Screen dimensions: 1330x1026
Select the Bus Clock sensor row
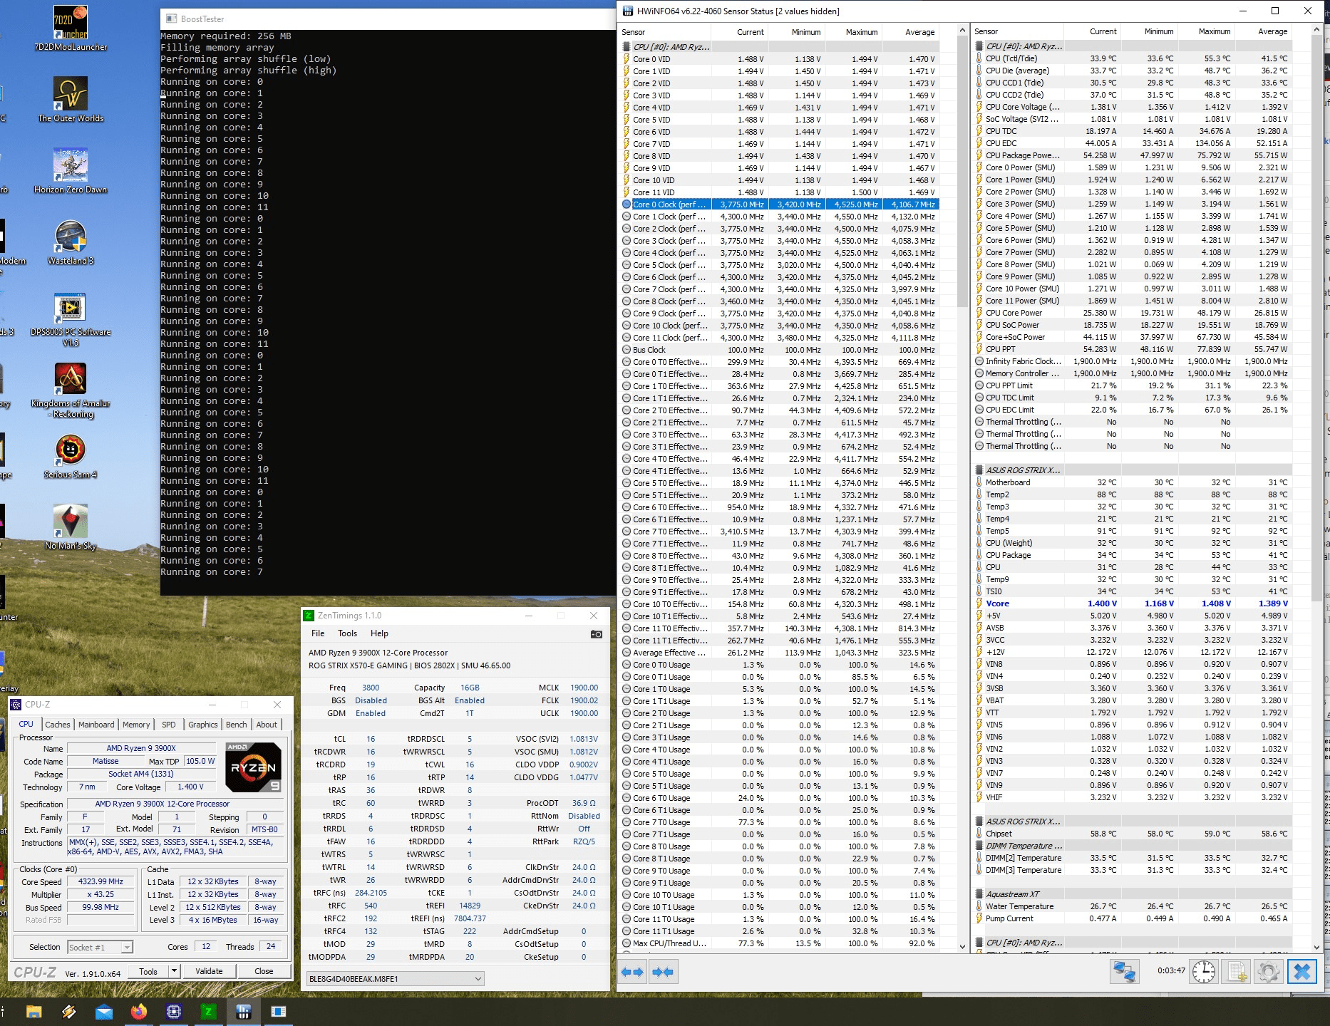tap(779, 350)
